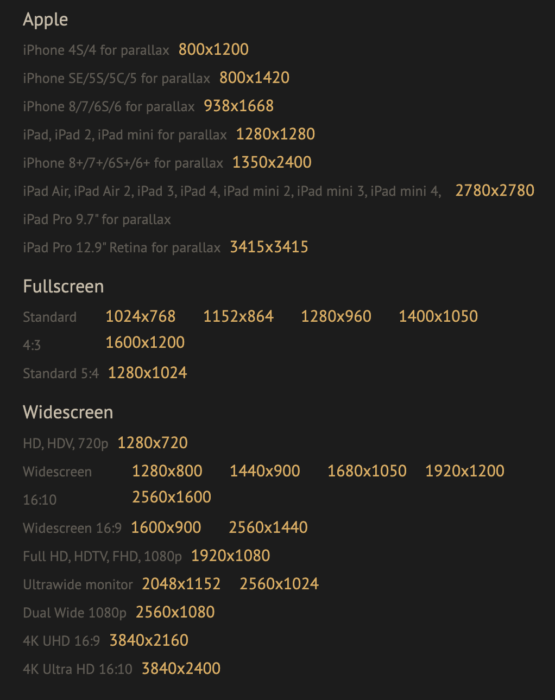The height and width of the screenshot is (700, 555).
Task: Pick the 2560x1440 widescreen 16:9 link
Action: coord(268,527)
